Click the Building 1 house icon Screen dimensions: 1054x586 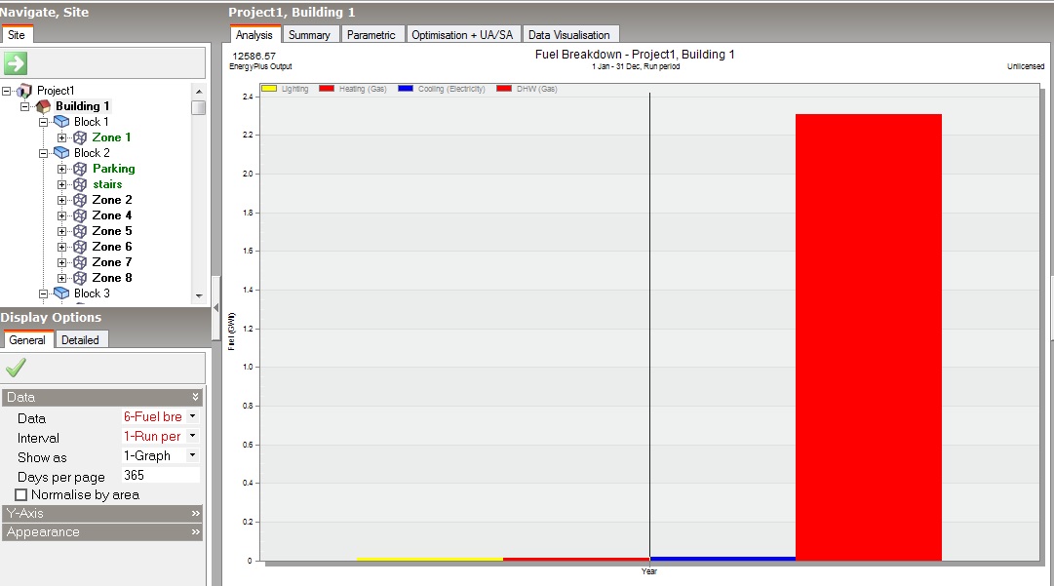click(x=43, y=106)
